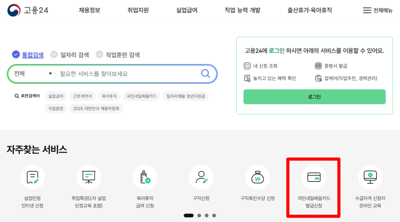Open 구직신청 service icon
The width and height of the screenshot is (400, 222).
click(201, 177)
